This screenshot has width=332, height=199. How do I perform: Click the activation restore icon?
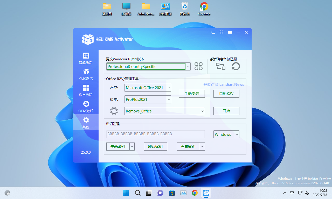point(236,66)
